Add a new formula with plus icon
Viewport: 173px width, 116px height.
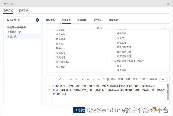[x=38, y=20]
